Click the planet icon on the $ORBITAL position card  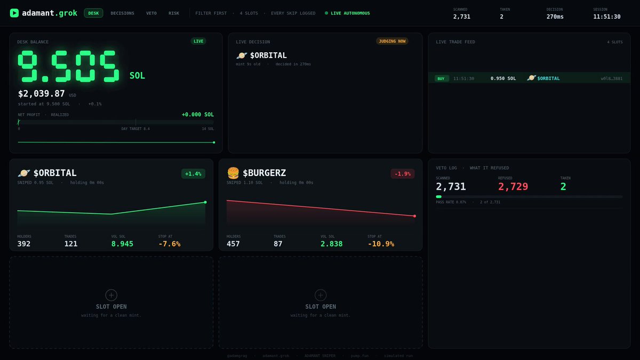23,173
